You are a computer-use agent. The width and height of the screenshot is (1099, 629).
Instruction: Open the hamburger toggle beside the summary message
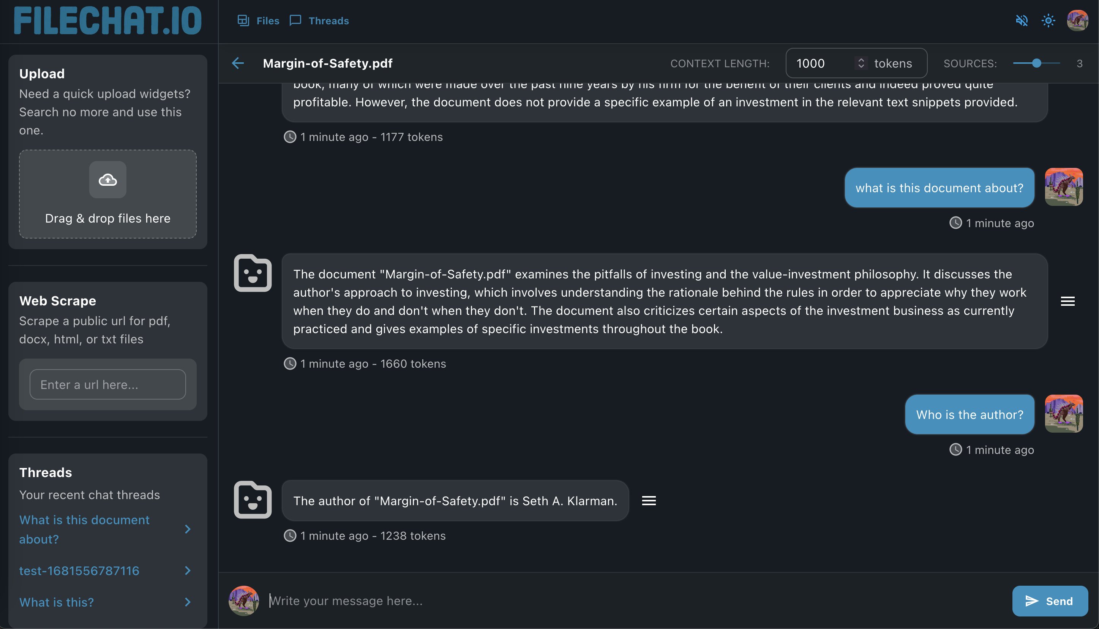tap(1068, 301)
